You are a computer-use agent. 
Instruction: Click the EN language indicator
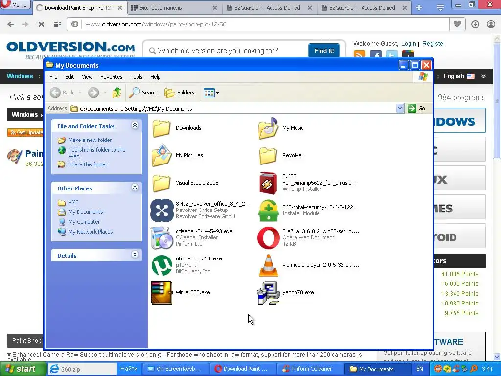419,369
